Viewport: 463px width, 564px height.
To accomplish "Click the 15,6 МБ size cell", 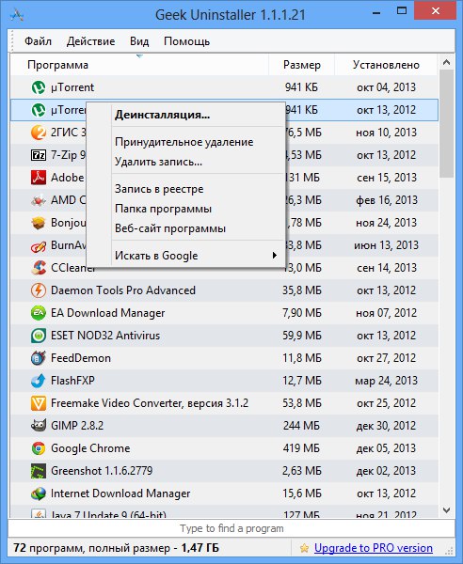I will click(x=302, y=493).
